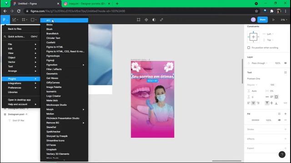Go back in browser history
This screenshot has height=163, width=291.
(x=5, y=11)
